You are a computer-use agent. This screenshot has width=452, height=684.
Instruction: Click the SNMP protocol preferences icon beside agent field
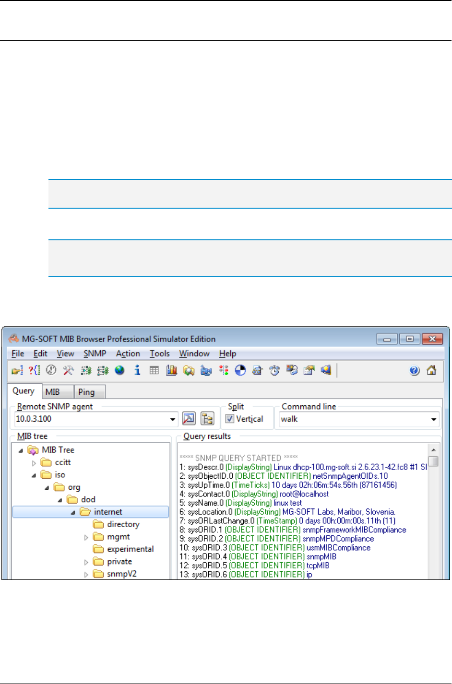tap(189, 419)
